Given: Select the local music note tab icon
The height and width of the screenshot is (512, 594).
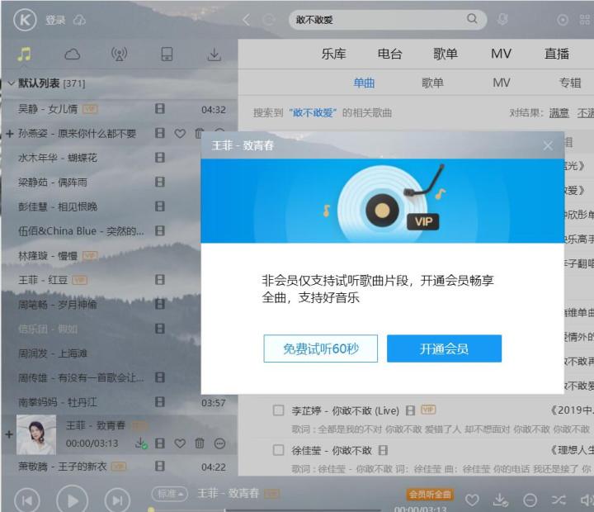Looking at the screenshot, I should click(24, 55).
